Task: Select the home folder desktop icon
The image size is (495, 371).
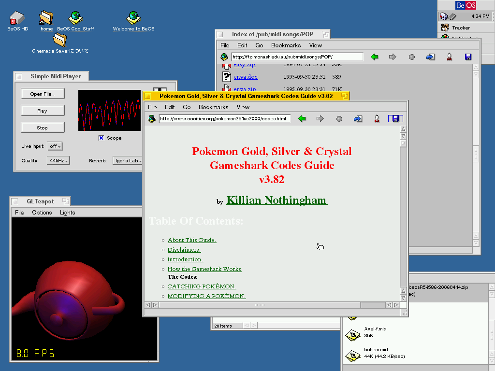Action: [x=46, y=18]
